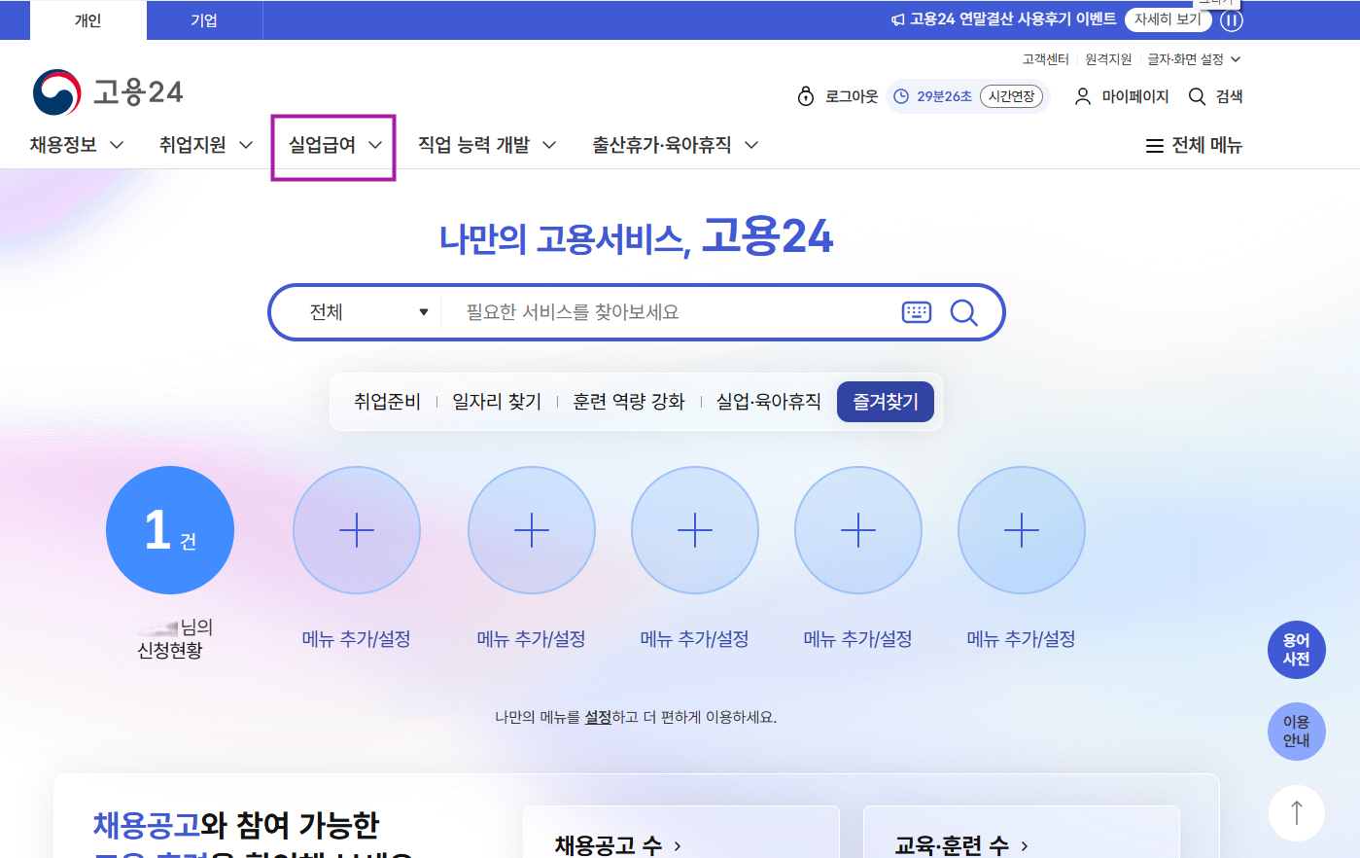Click the 시간연장 button
Viewport: 1360px width, 858px height.
pos(1011,96)
